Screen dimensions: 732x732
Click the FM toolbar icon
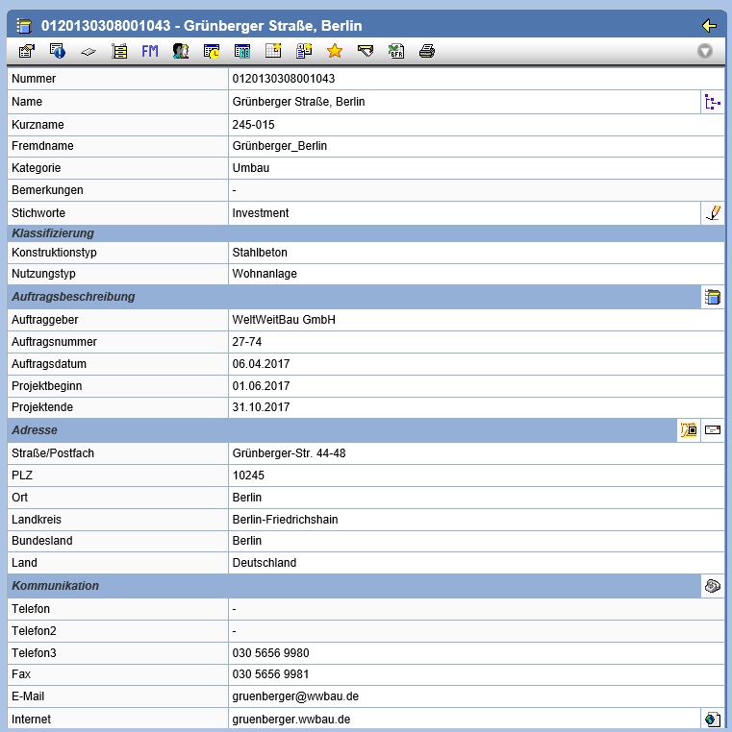click(150, 51)
